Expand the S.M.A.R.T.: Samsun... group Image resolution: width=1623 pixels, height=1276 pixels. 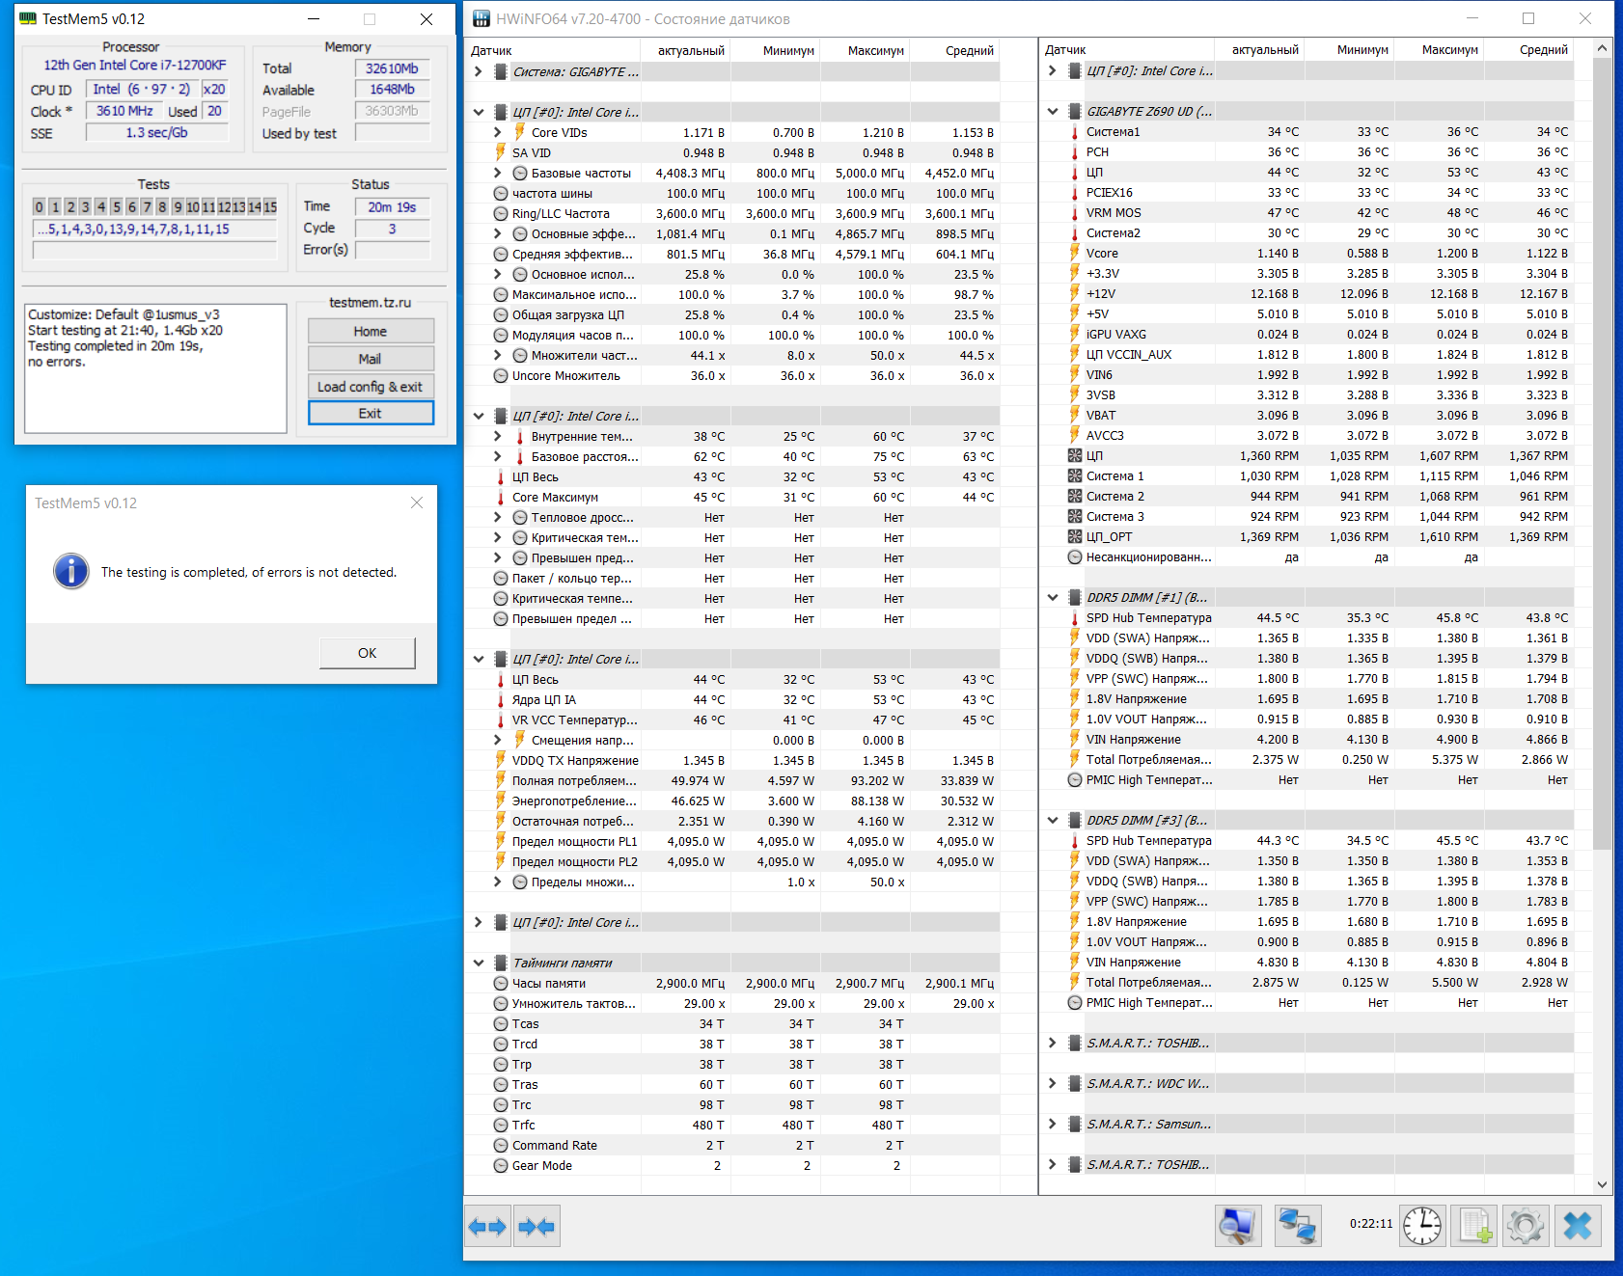click(1052, 1124)
